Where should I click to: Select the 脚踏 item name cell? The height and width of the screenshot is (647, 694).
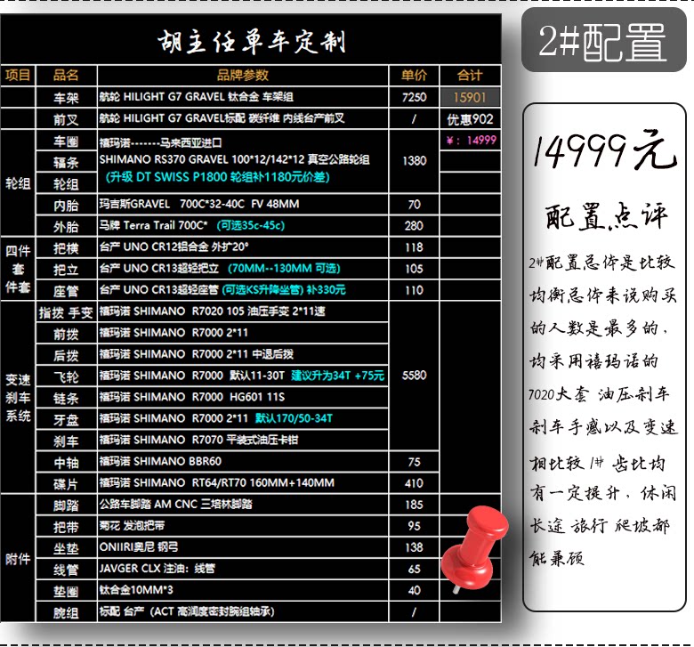tap(66, 505)
